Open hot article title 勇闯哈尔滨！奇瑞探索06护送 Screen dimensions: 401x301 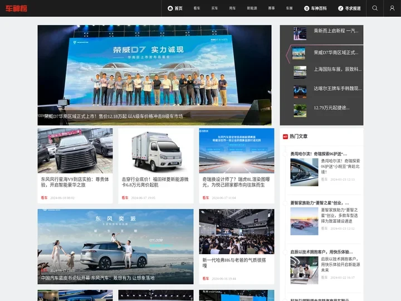point(319,154)
